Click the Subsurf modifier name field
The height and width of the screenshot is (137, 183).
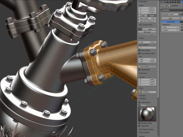173,14
